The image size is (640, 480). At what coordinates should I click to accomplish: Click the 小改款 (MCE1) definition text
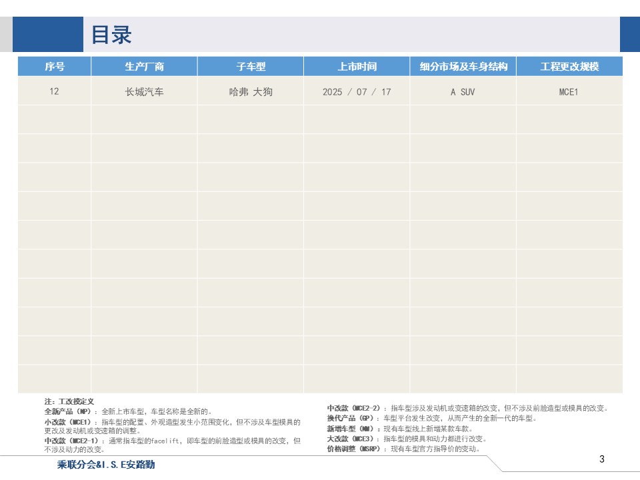click(172, 426)
